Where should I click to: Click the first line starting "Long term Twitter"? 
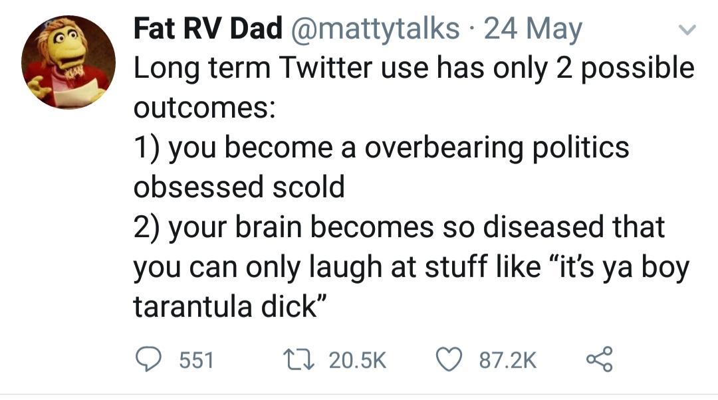click(414, 68)
